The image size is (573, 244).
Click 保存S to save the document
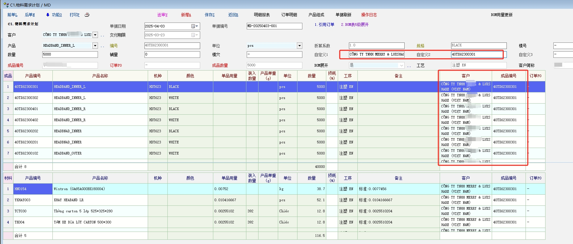coord(209,15)
